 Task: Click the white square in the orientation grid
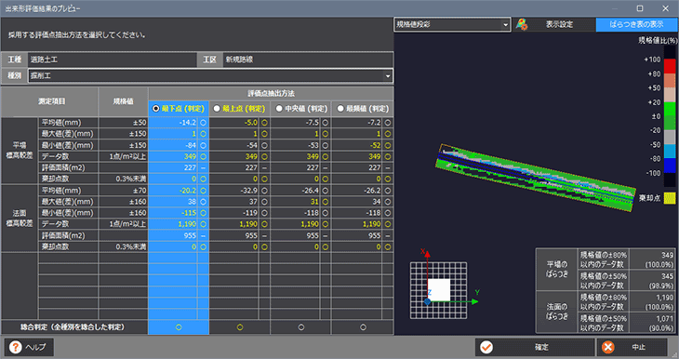coord(439,290)
